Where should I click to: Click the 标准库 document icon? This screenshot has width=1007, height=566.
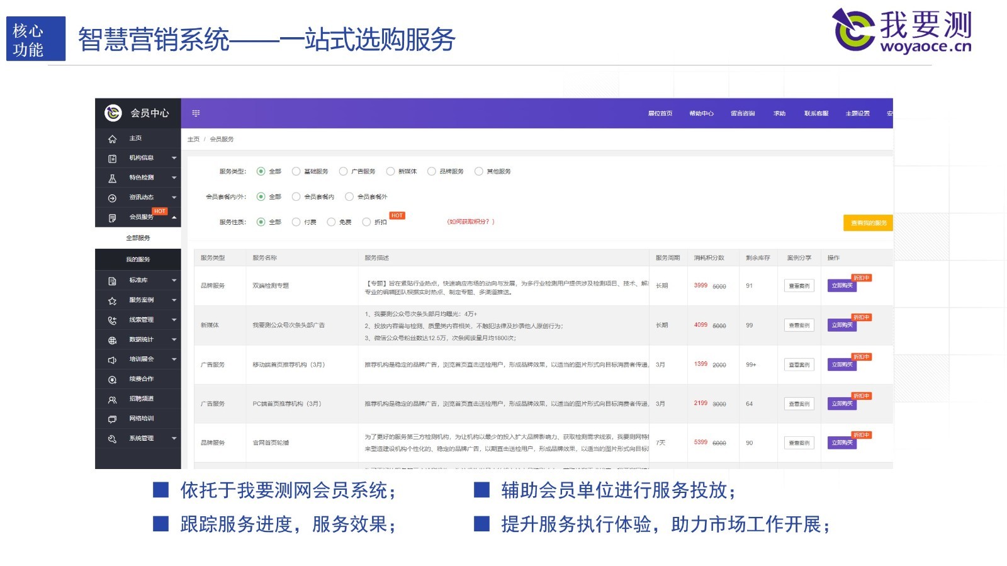click(112, 281)
